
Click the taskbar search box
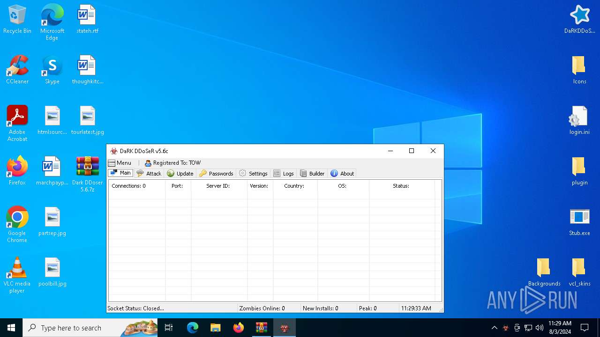click(x=90, y=328)
